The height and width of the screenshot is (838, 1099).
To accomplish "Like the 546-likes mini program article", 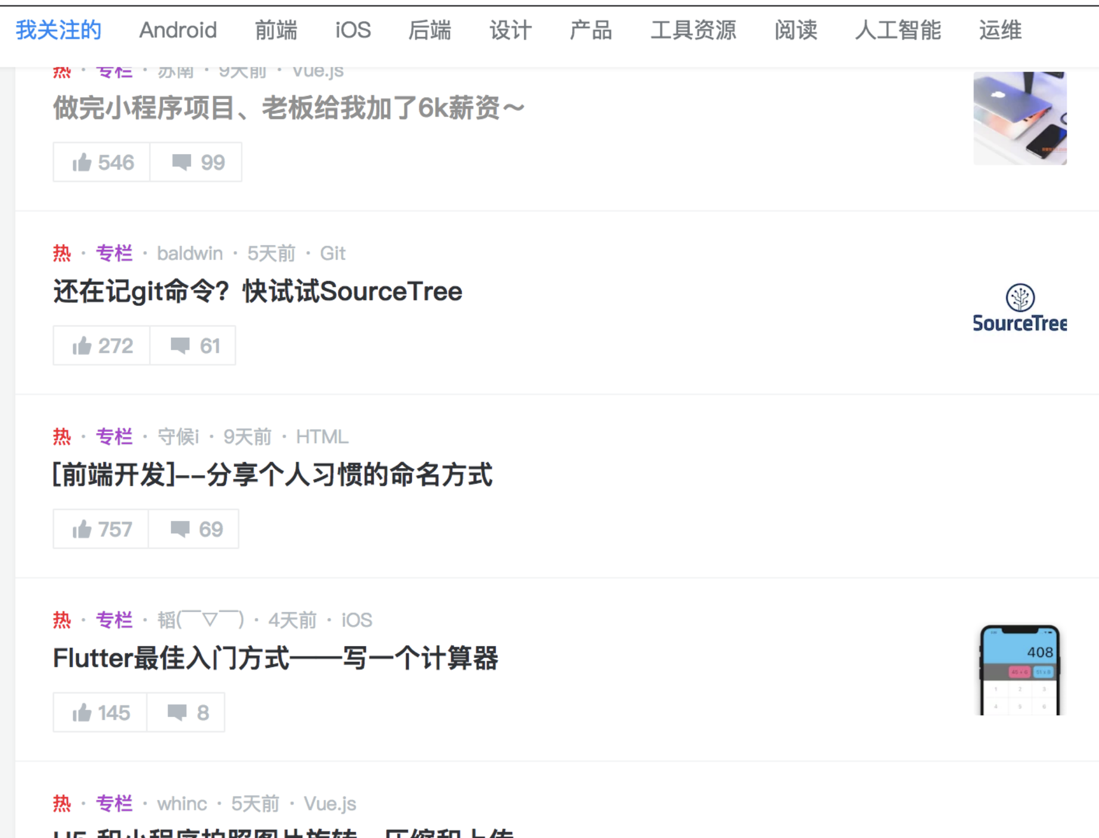I will coord(102,162).
